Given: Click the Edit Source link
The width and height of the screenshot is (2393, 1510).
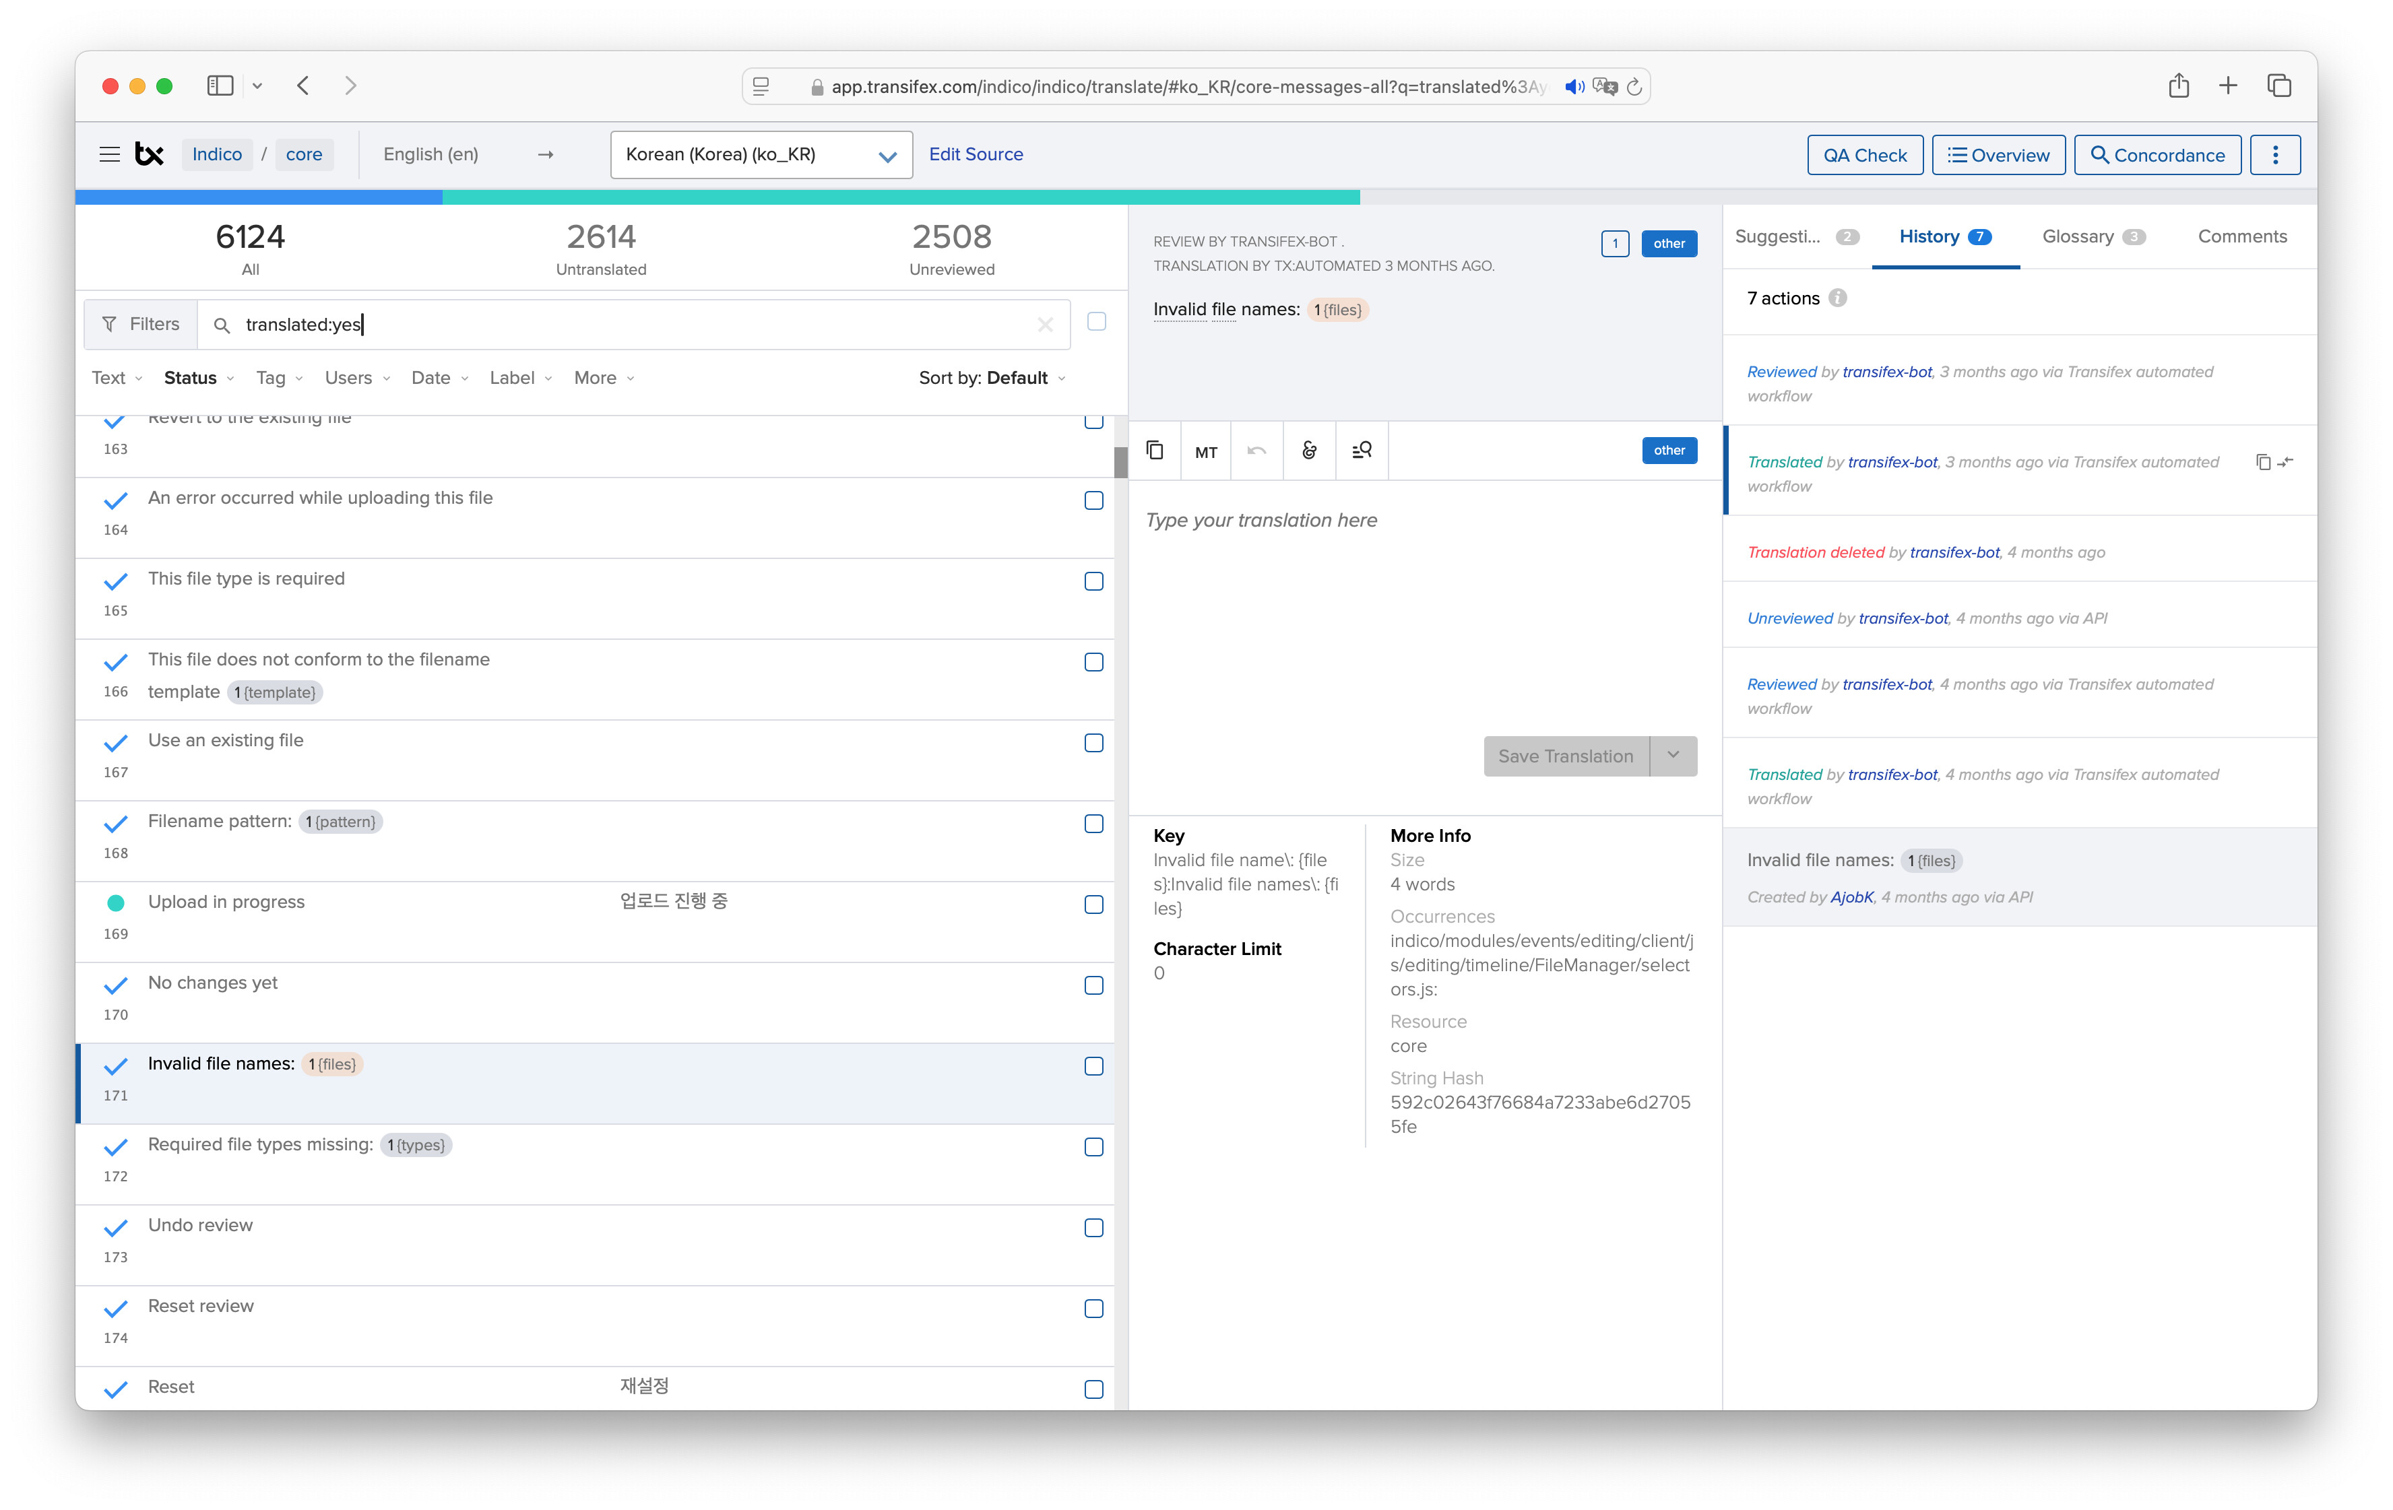Looking at the screenshot, I should coord(976,154).
